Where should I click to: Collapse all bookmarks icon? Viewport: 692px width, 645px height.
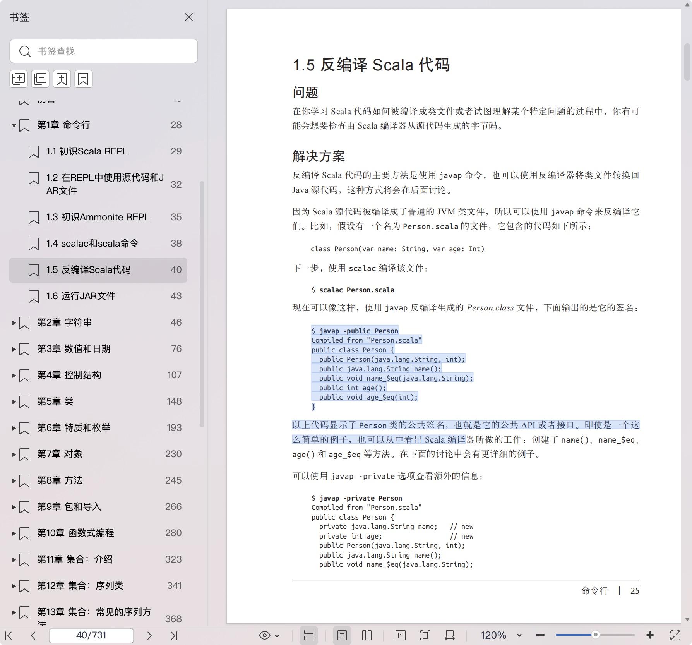(x=40, y=79)
